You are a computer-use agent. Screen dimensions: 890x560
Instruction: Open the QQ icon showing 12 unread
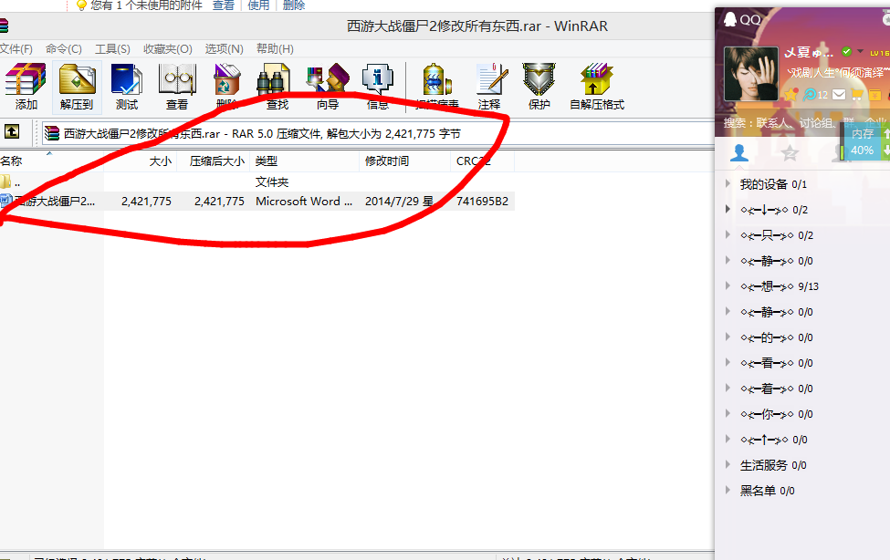814,94
